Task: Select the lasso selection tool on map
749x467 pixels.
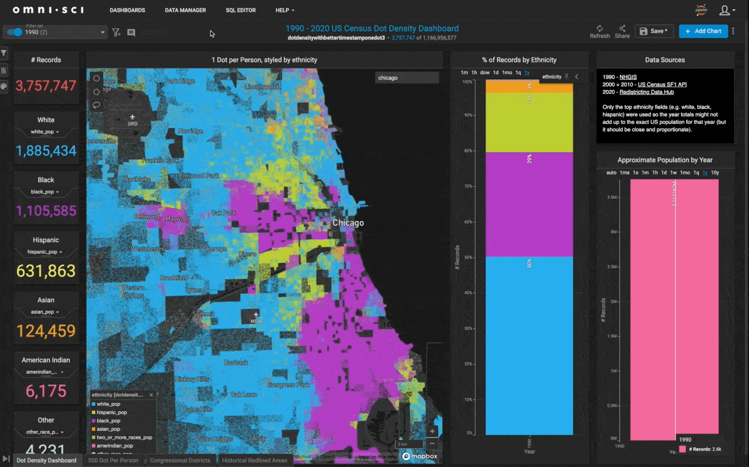Action: pyautogui.click(x=96, y=105)
